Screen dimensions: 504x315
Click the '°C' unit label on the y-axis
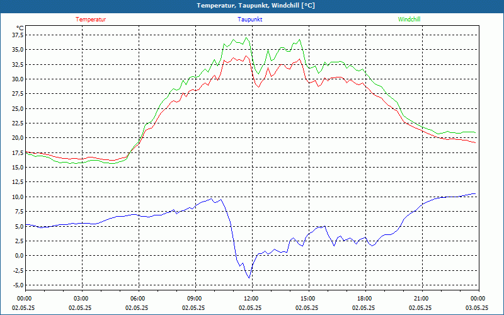click(x=20, y=28)
